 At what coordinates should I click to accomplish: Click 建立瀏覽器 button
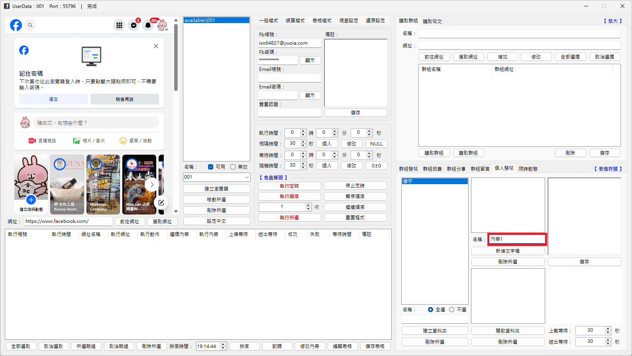[216, 189]
